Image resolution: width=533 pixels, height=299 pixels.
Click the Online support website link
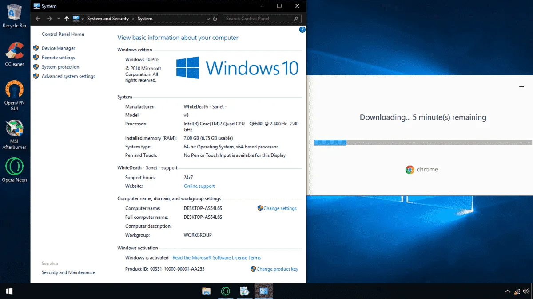(199, 186)
